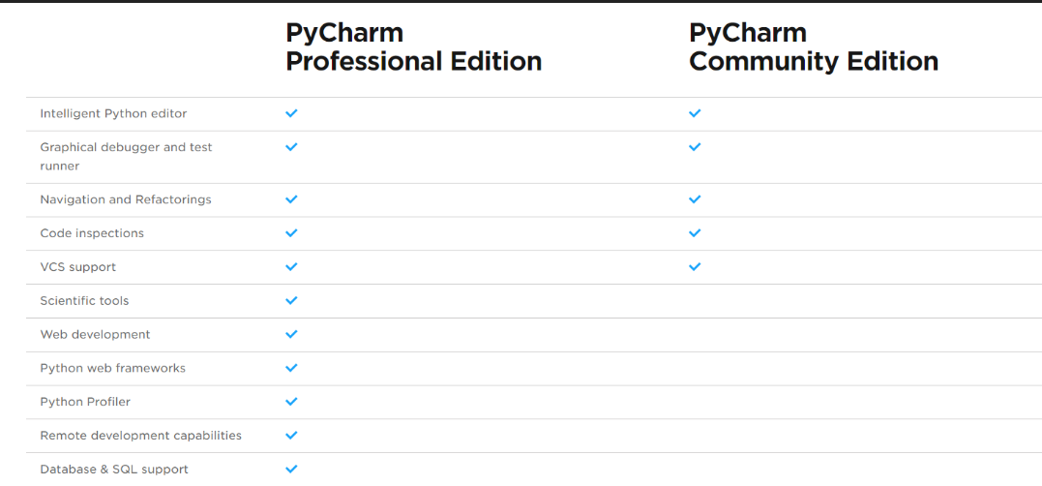This screenshot has height=486, width=1042.
Task: Click Professional checkmark for Intelligent Python editor
Action: click(291, 113)
